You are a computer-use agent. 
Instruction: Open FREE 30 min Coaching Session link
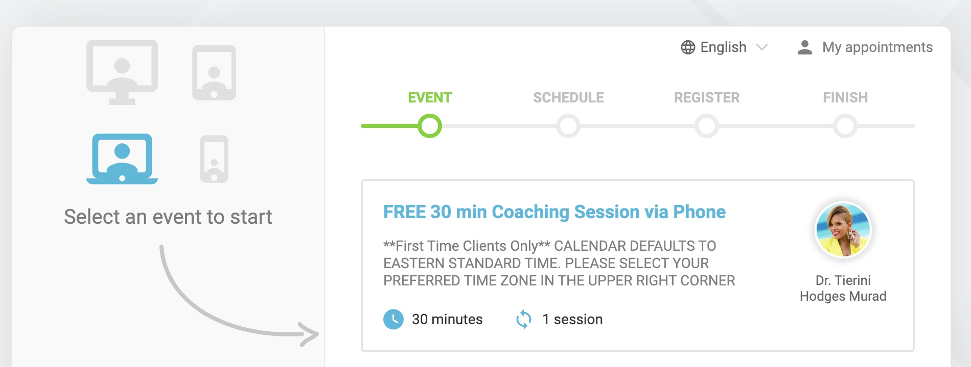pyautogui.click(x=554, y=212)
